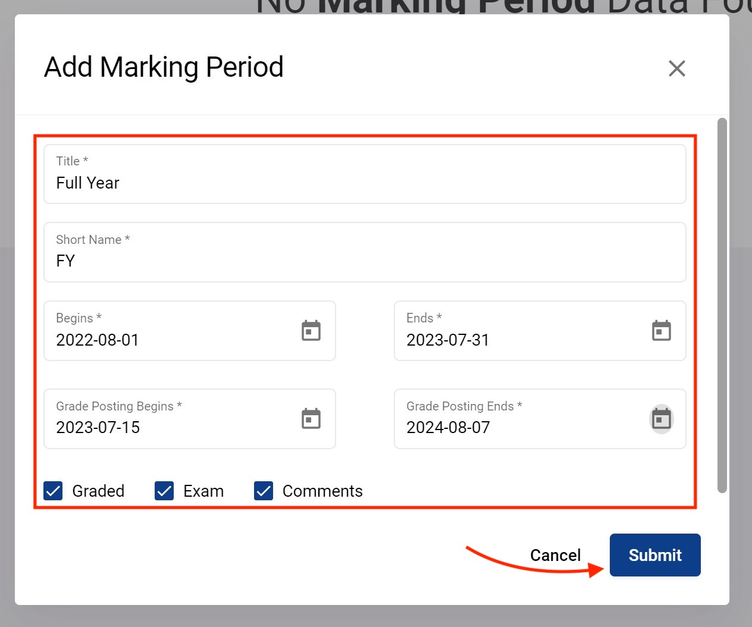
Task: Open Grade Posting Begins calendar picker
Action: (311, 419)
